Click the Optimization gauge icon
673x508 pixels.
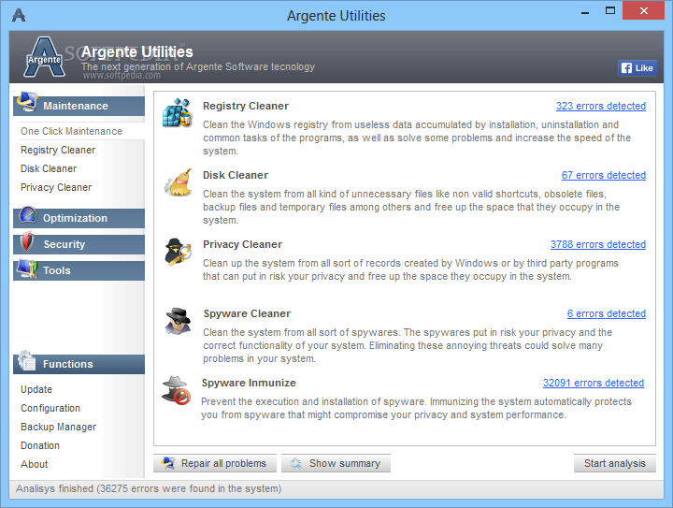(x=28, y=215)
